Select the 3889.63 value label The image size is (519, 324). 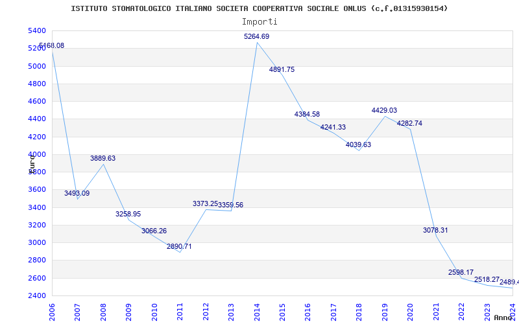pyautogui.click(x=103, y=158)
